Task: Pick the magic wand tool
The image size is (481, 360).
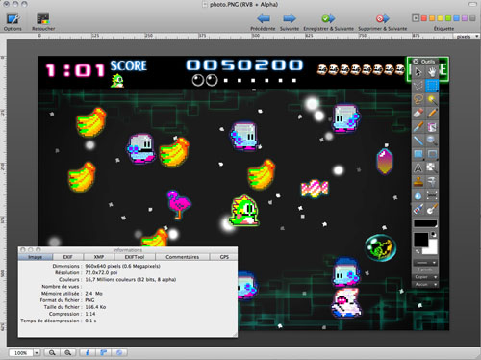Action: click(x=432, y=99)
